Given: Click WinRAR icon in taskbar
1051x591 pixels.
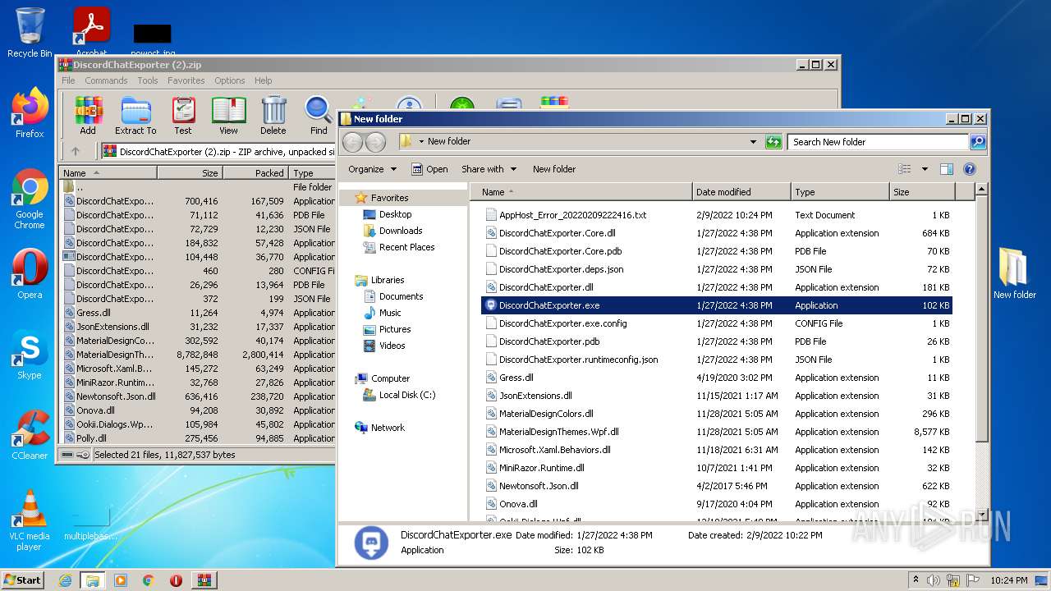Looking at the screenshot, I should click(204, 580).
